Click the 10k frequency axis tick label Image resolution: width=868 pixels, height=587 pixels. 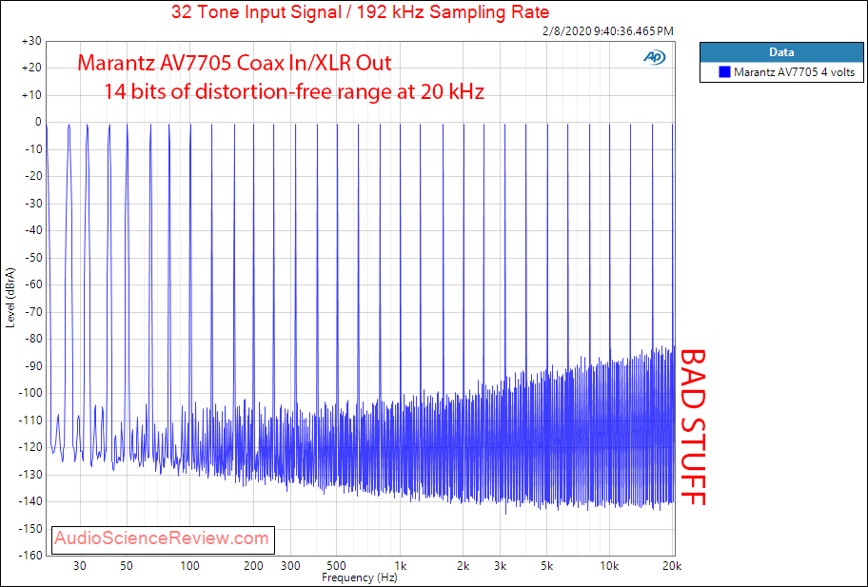[x=609, y=566]
